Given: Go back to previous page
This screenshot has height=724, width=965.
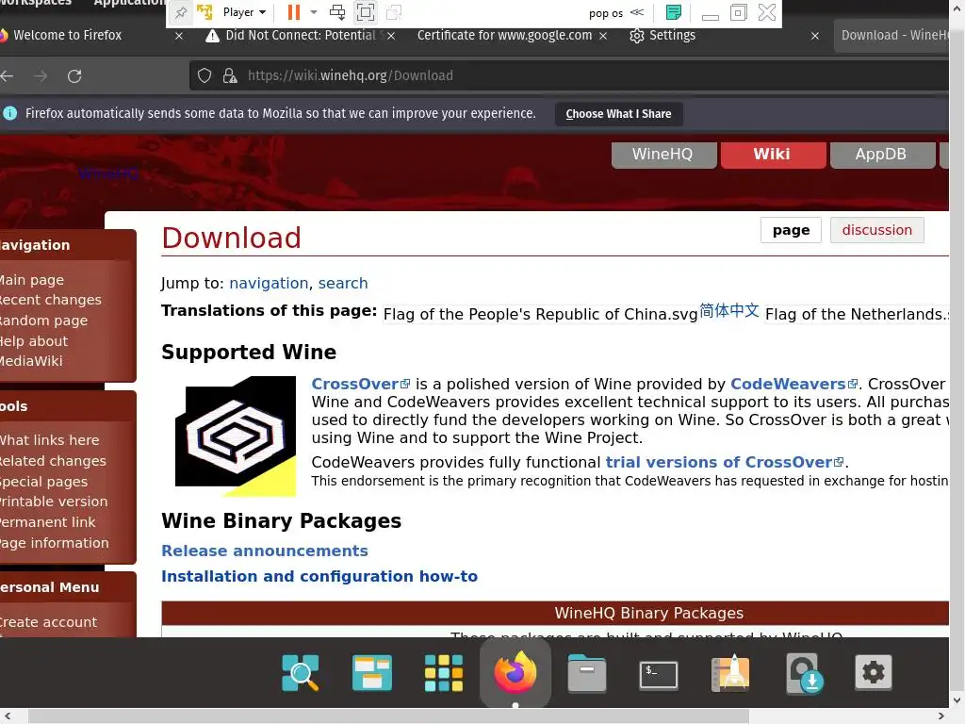Looking at the screenshot, I should pos(8,75).
